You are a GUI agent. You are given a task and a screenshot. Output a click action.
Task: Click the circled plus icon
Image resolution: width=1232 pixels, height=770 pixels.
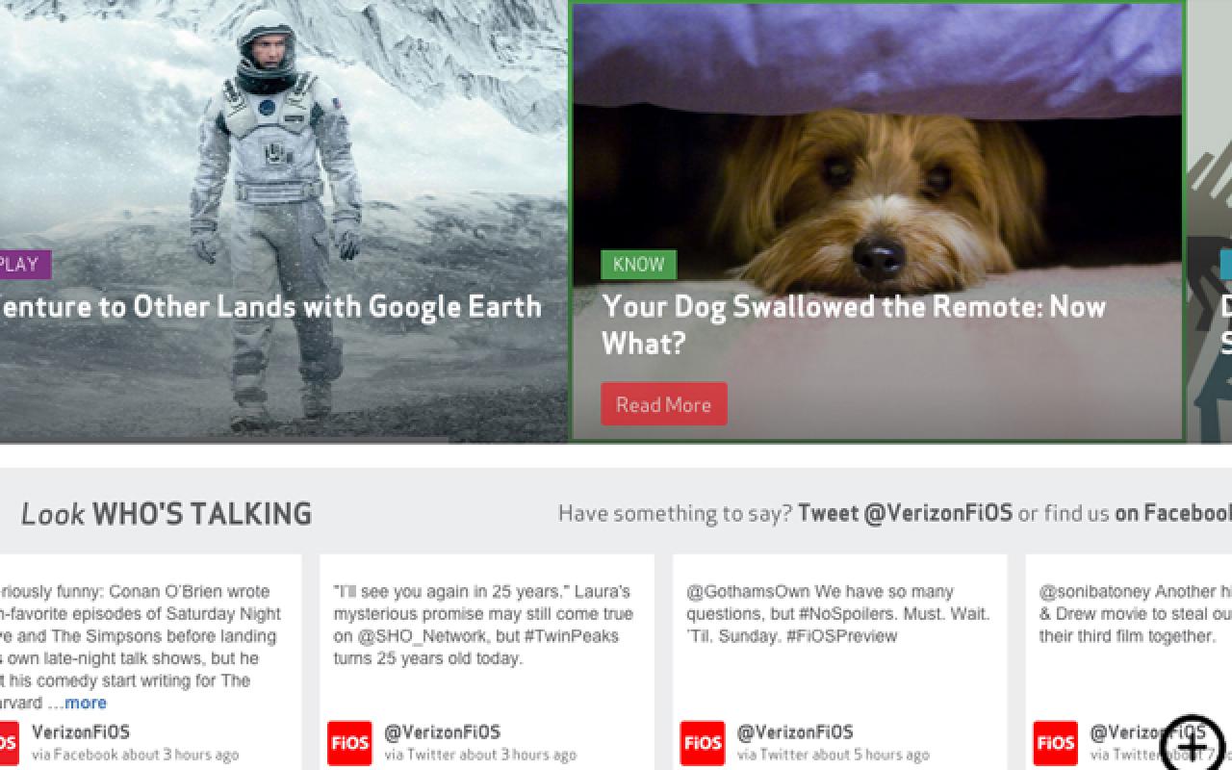click(1192, 745)
